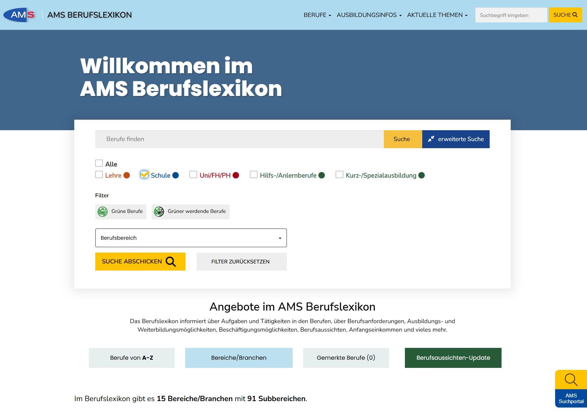Screen dimensions: 587x415
Task: Focus the Berufe finden search field
Action: click(239, 139)
